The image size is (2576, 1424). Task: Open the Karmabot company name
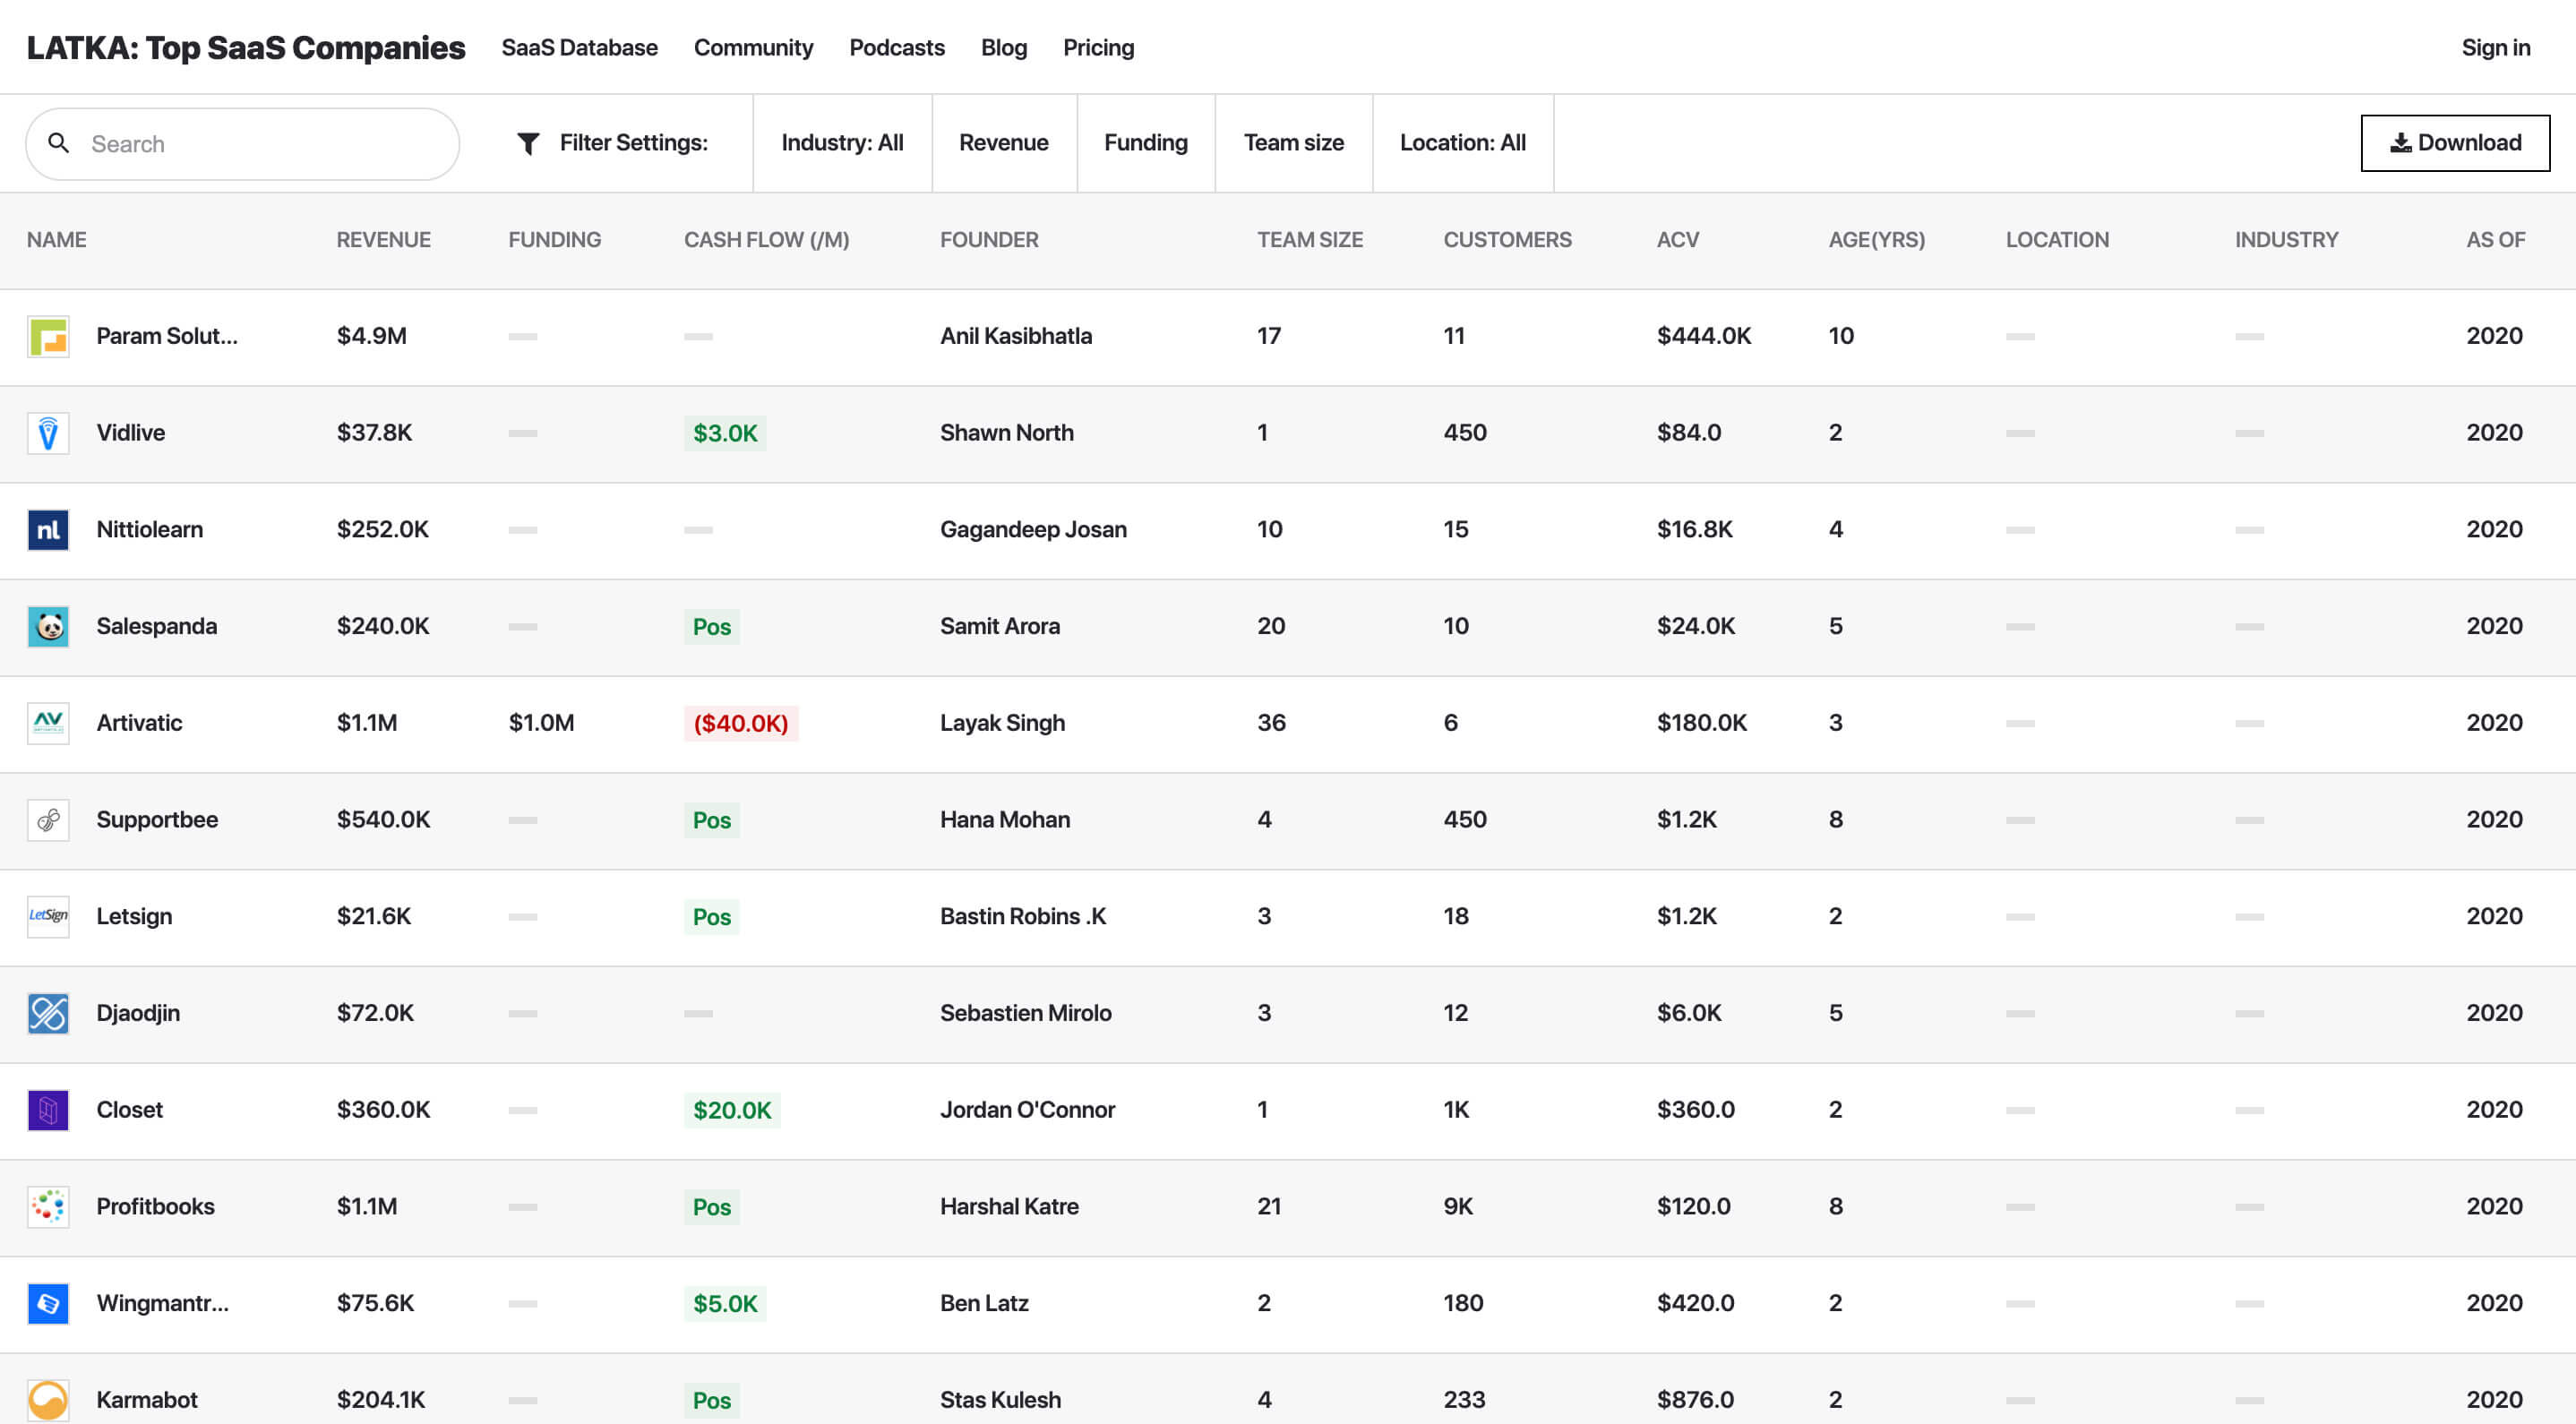[147, 1400]
